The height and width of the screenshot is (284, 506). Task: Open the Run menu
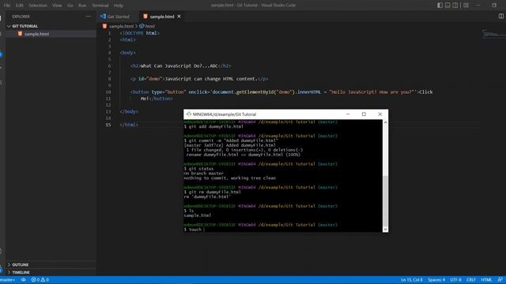[x=82, y=6]
